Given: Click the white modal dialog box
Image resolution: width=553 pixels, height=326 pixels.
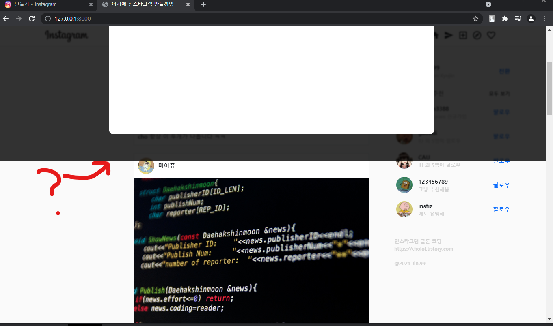Looking at the screenshot, I should pos(272,80).
